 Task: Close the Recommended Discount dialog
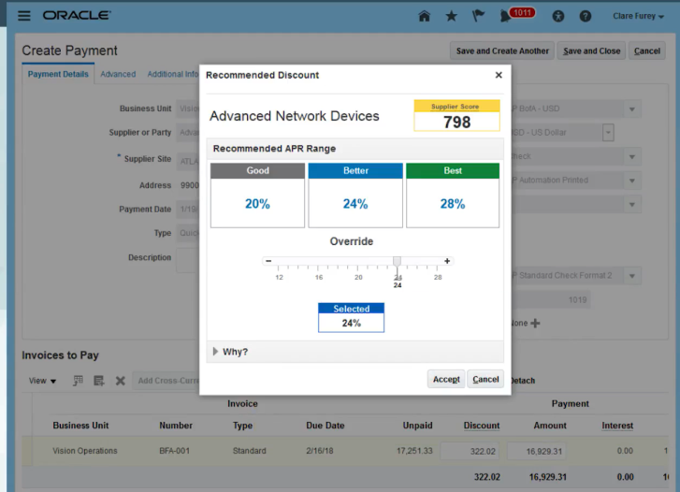498,76
